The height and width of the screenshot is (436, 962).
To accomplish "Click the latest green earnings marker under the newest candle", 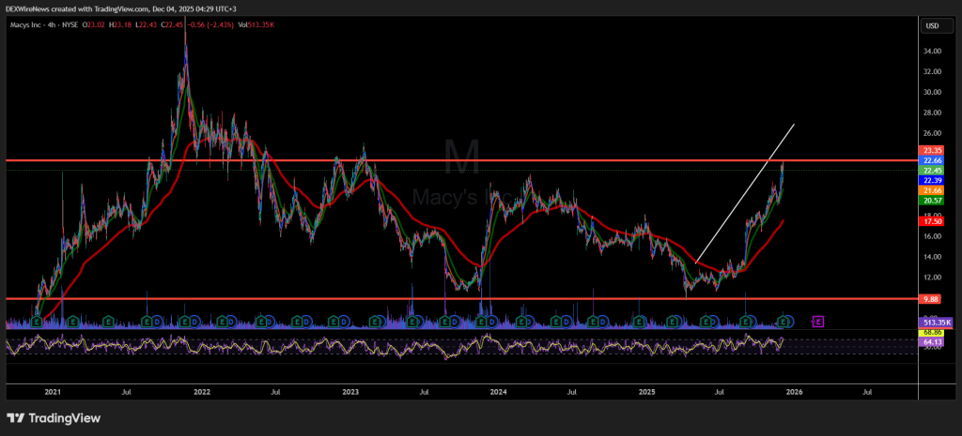I will point(783,321).
